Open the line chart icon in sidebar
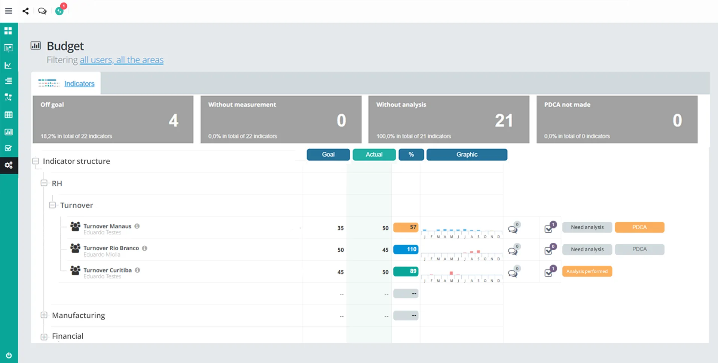The width and height of the screenshot is (718, 363). click(8, 65)
